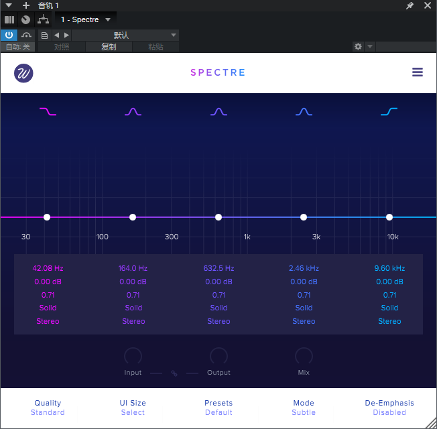Click 0.71 Q value under 632.5 Hz
This screenshot has width=437, height=429.
pos(218,295)
